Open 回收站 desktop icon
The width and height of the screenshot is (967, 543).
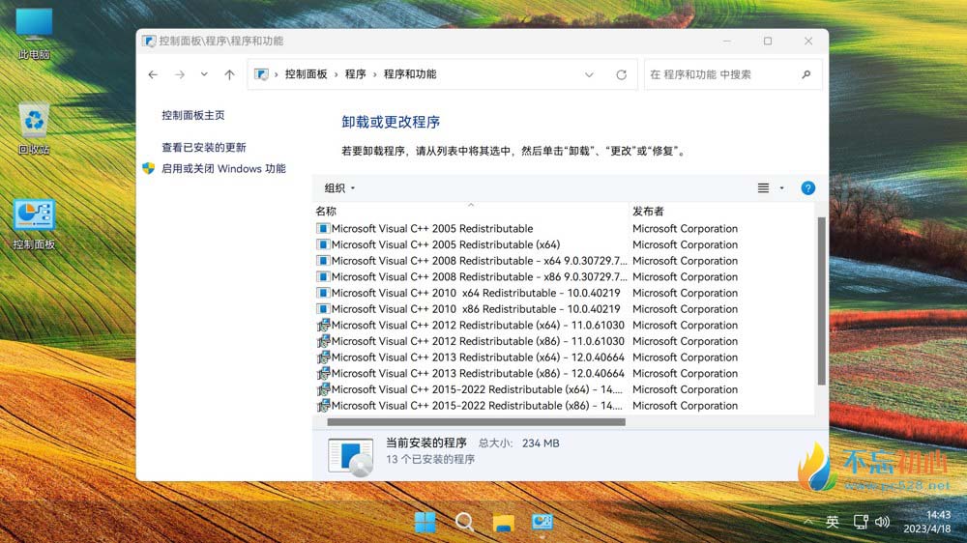coord(34,129)
